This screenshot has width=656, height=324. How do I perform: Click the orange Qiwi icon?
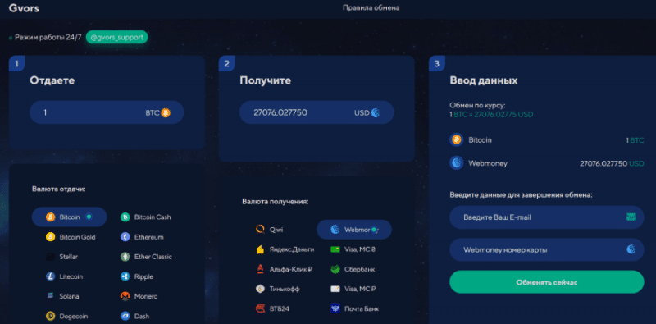(x=260, y=230)
